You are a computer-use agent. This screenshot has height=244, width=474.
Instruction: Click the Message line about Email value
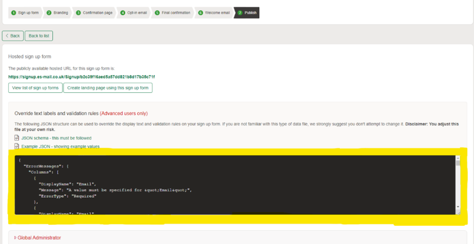115,190
